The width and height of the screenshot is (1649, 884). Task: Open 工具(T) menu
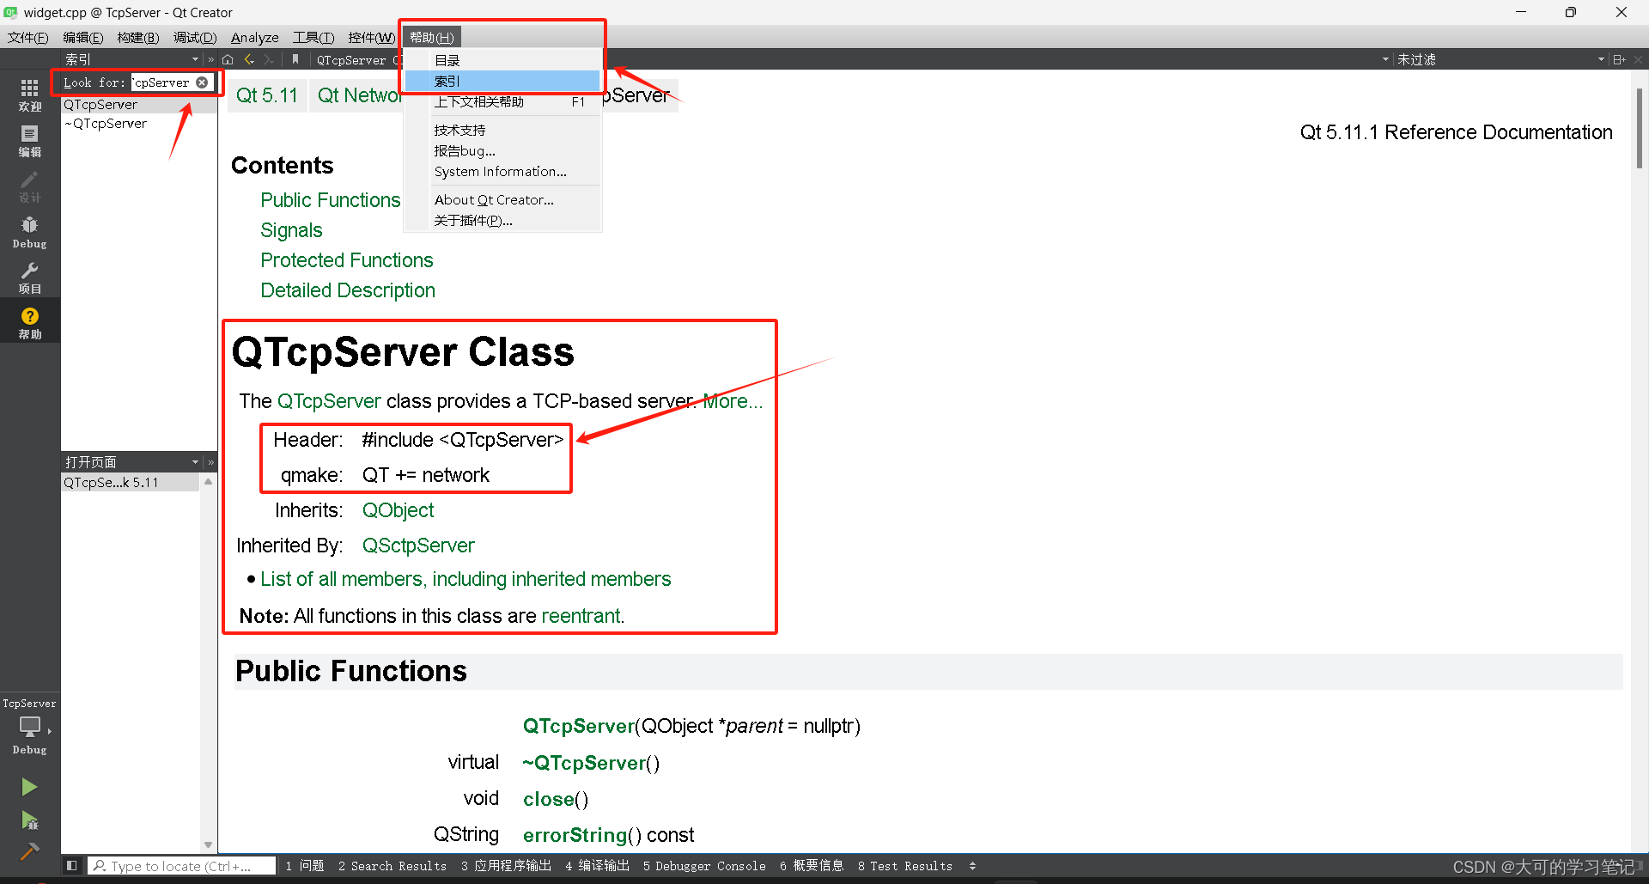[313, 37]
